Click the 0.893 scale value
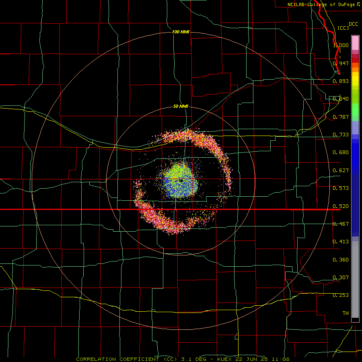 (x=341, y=81)
